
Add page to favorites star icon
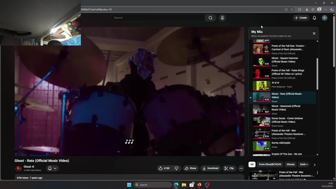[x=292, y=9]
